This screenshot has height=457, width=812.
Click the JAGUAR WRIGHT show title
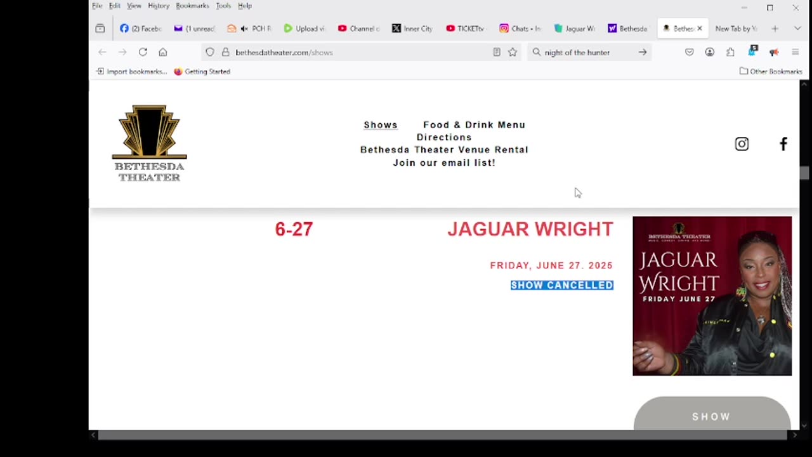tap(530, 229)
